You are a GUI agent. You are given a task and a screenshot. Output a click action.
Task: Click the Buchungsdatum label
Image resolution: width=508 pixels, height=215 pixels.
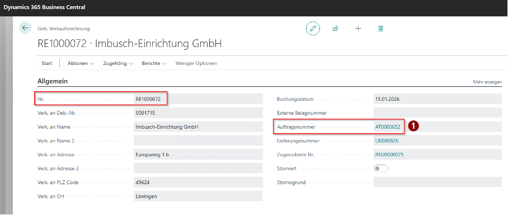(x=295, y=99)
